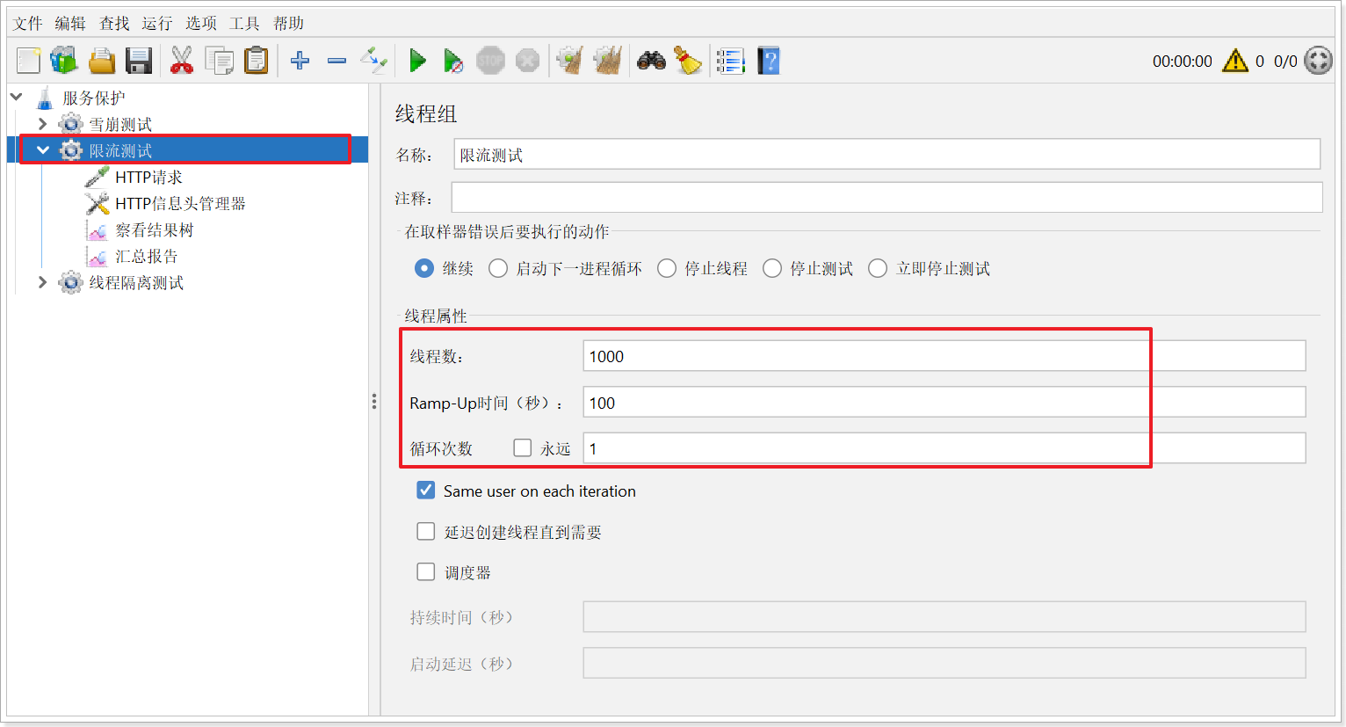Click the 线程数 field showing 1000
This screenshot has height=727, width=1346.
[944, 356]
